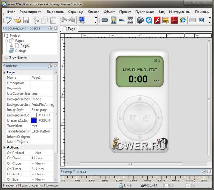Click the Cut scissors icon

pyautogui.click(x=37, y=20)
